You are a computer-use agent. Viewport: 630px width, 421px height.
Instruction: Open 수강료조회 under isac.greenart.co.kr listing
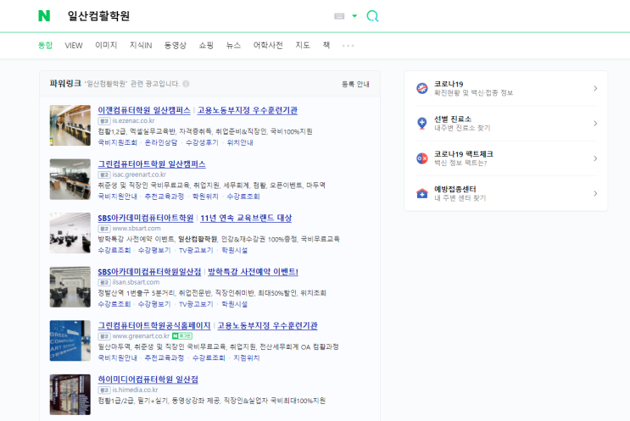pos(243,197)
